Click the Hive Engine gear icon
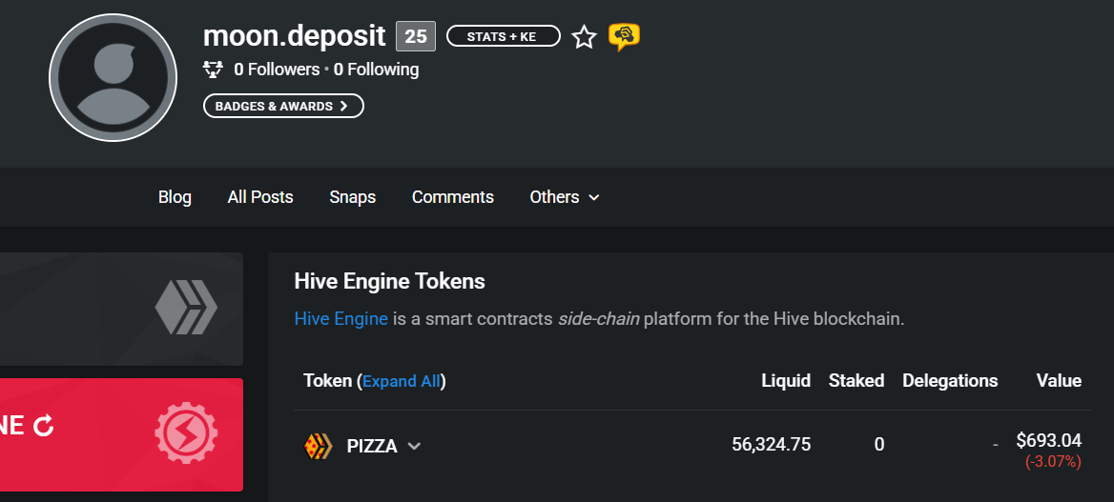The image size is (1114, 502). coord(186,433)
